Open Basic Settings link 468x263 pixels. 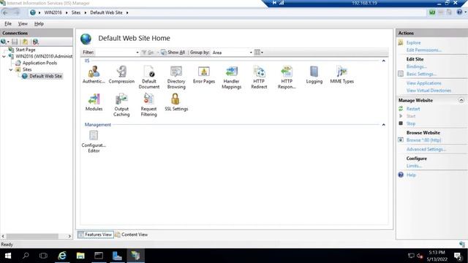421,74
